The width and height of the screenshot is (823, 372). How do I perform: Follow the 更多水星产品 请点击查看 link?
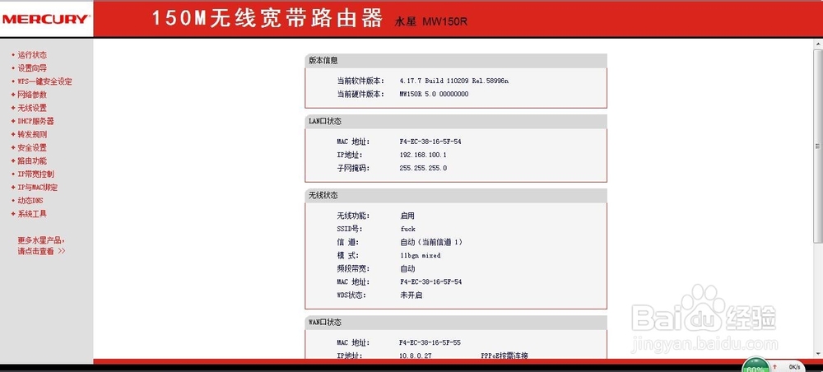[41, 245]
